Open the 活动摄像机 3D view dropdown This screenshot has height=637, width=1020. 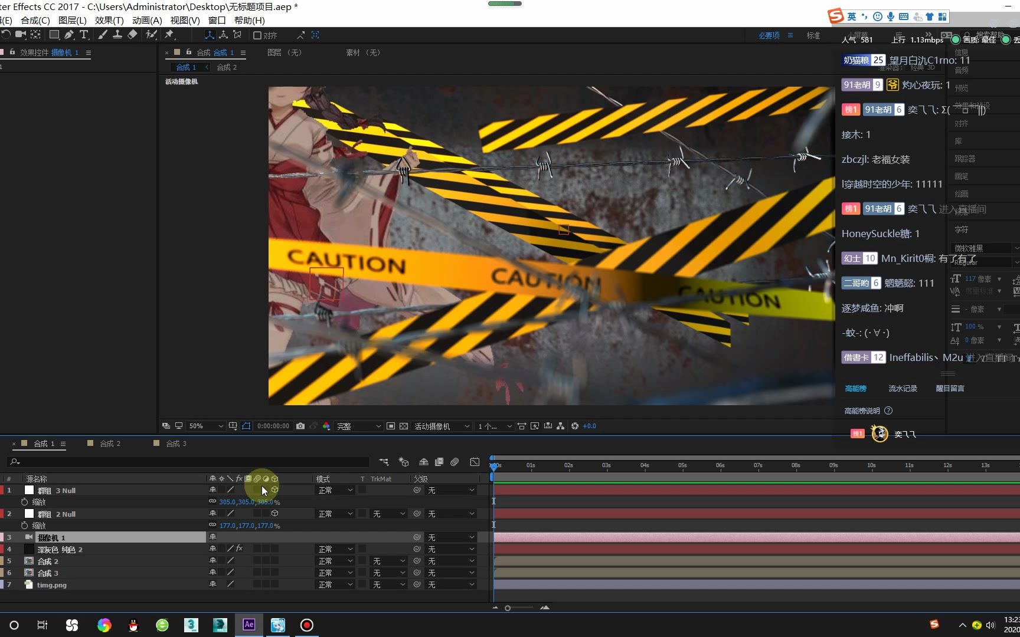(442, 426)
